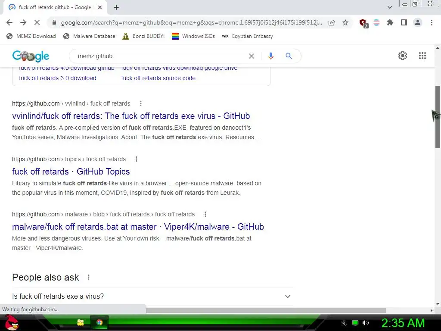Image resolution: width=441 pixels, height=331 pixels.
Task: Open the Extensions puzzle piece menu
Action: point(390,22)
